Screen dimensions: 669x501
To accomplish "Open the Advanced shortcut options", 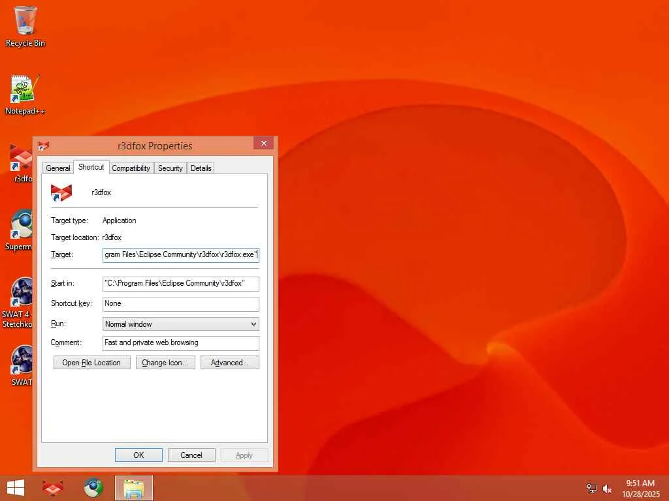I will 229,363.
